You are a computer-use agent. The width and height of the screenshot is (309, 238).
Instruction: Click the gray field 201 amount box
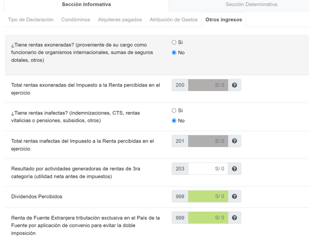208,141
